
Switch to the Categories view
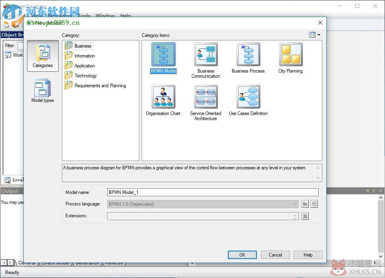(43, 56)
